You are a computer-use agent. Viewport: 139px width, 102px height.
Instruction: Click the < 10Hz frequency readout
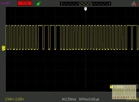pos(118,87)
